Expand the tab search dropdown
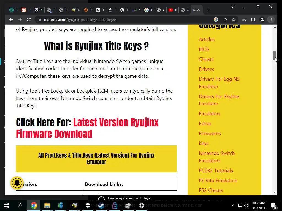Viewport: 282px width, 211px height. [232, 7]
